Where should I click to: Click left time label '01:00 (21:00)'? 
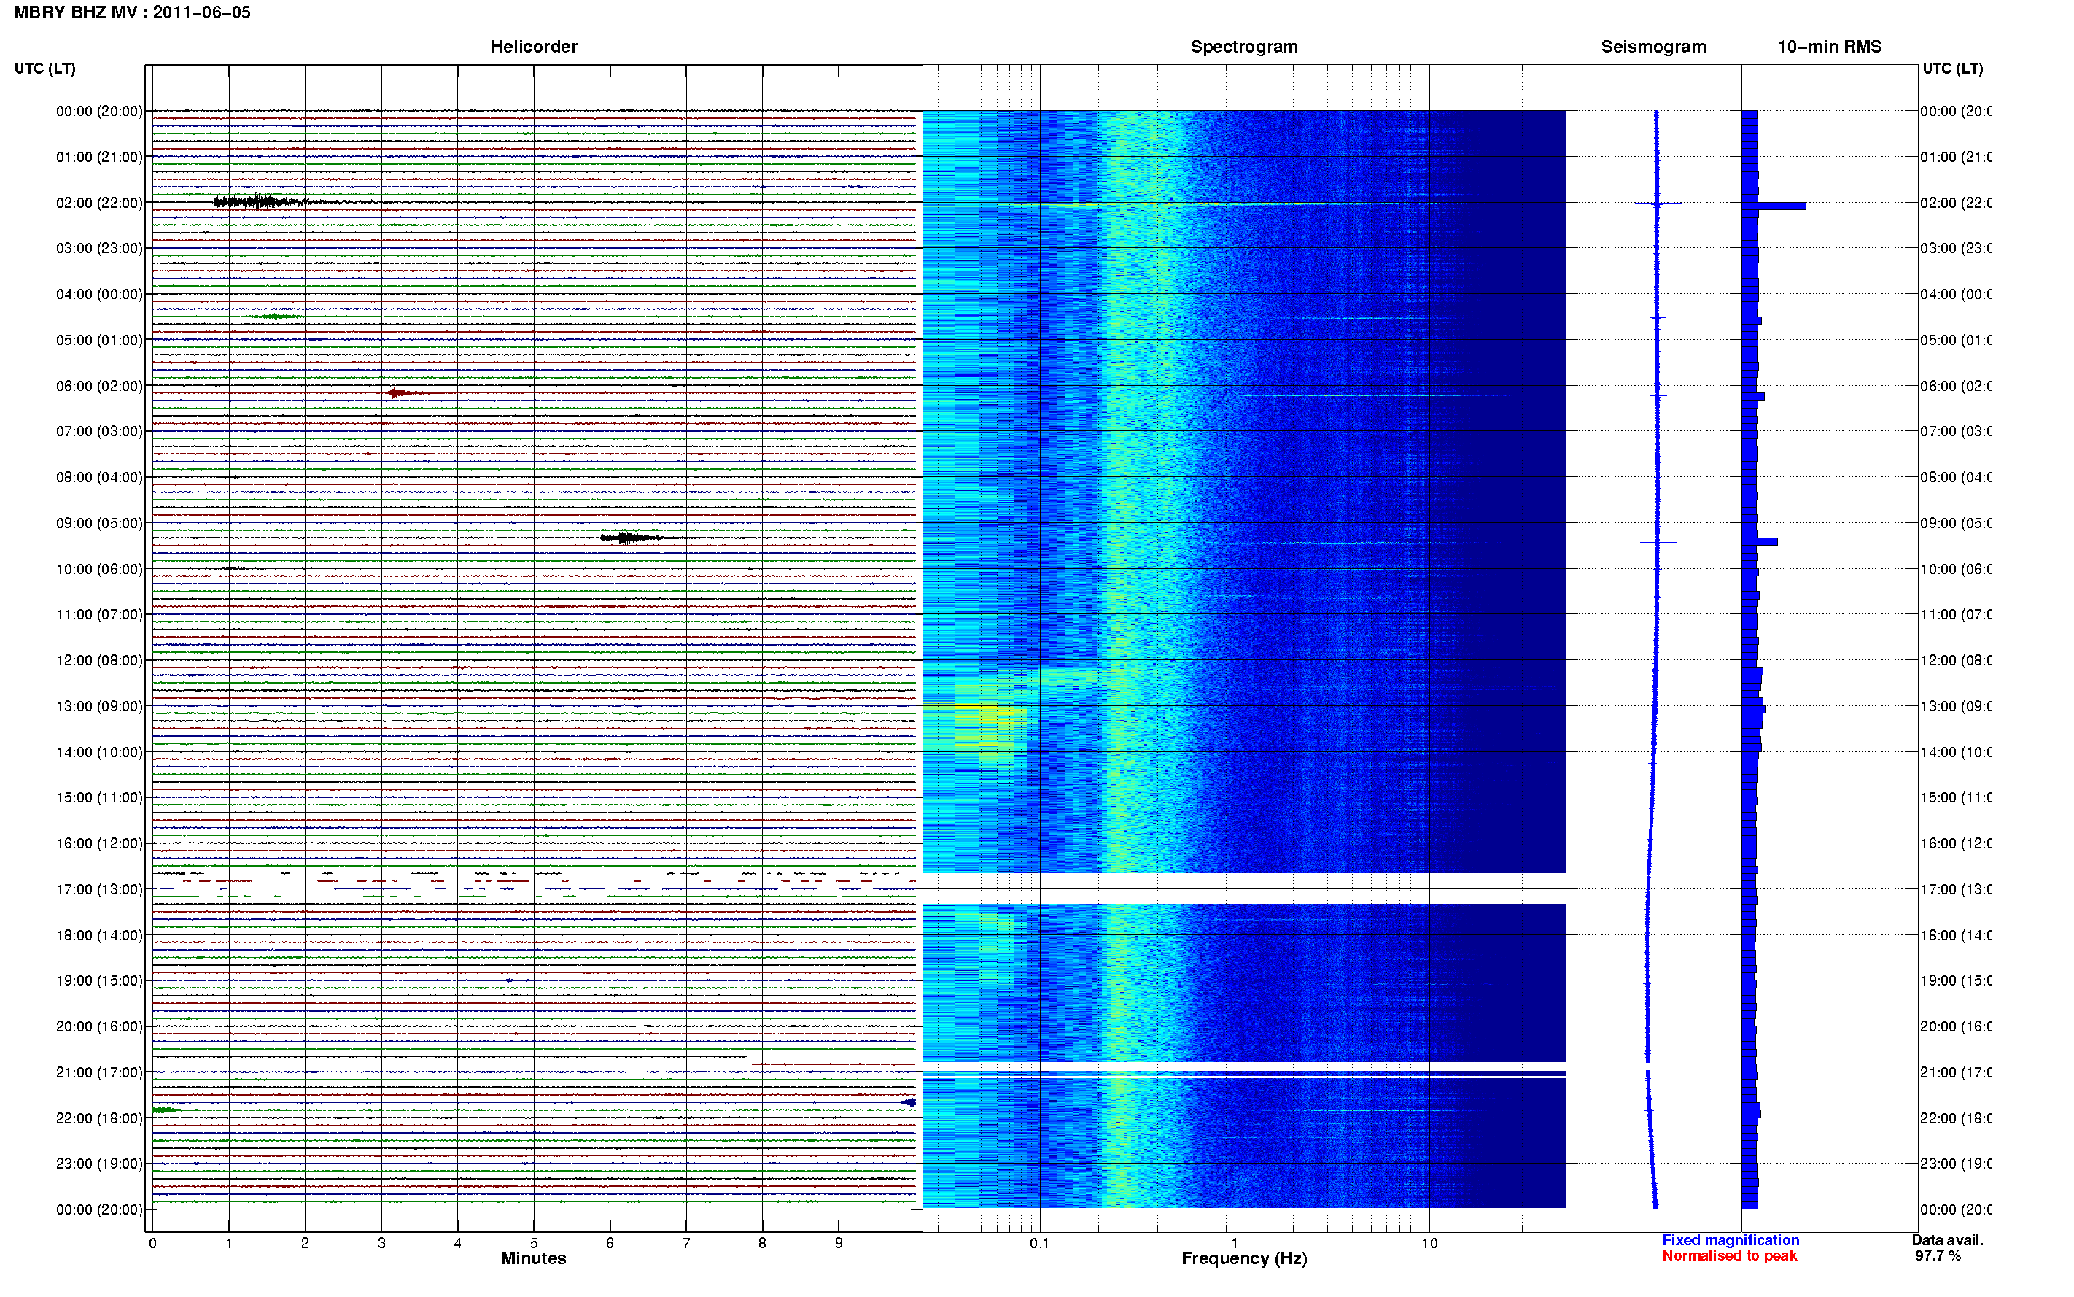(99, 157)
